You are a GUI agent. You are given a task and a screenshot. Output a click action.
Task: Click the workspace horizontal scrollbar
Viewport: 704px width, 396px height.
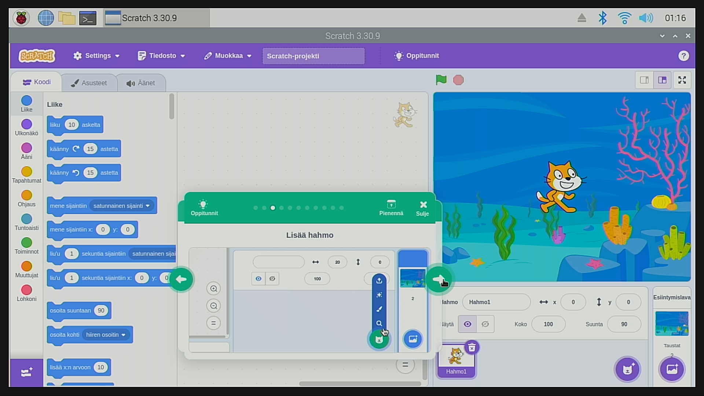pos(360,384)
